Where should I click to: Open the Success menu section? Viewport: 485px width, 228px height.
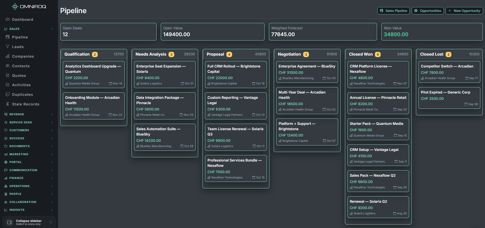coord(29,138)
